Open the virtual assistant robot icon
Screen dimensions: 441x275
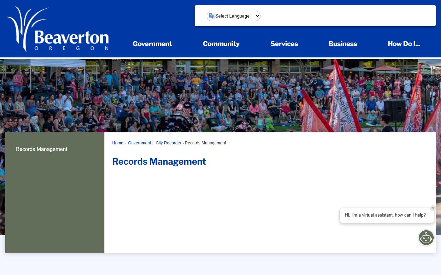[x=426, y=238]
